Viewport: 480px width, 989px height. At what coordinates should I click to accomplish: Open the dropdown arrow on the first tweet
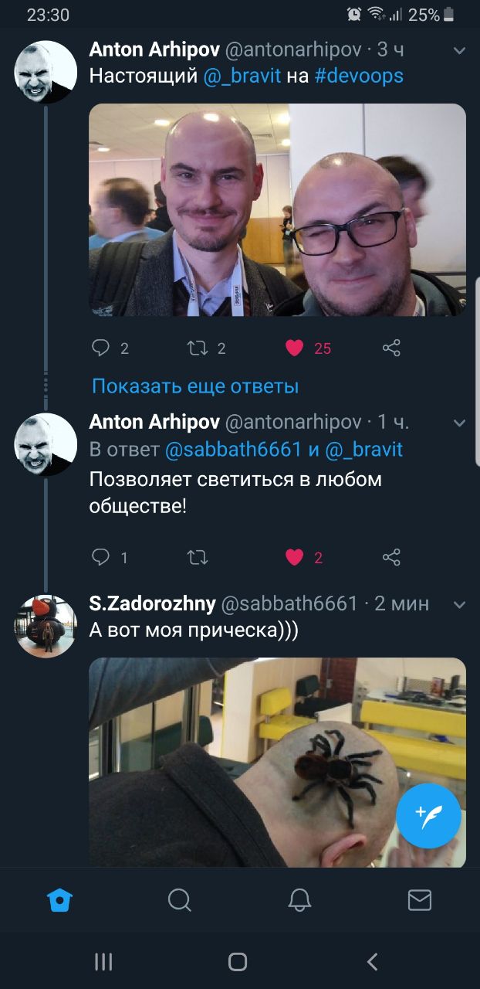pos(459,51)
